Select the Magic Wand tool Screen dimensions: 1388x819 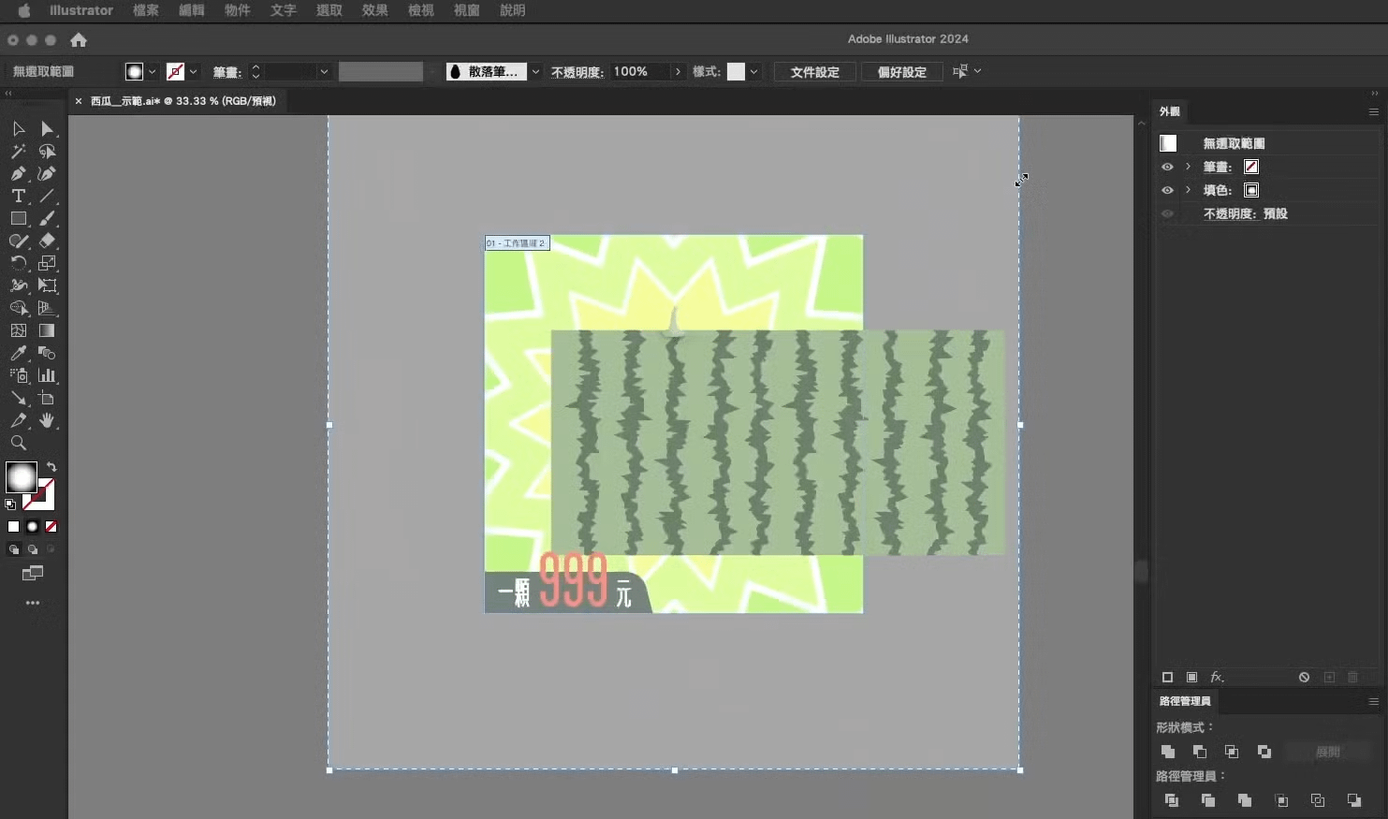18,152
